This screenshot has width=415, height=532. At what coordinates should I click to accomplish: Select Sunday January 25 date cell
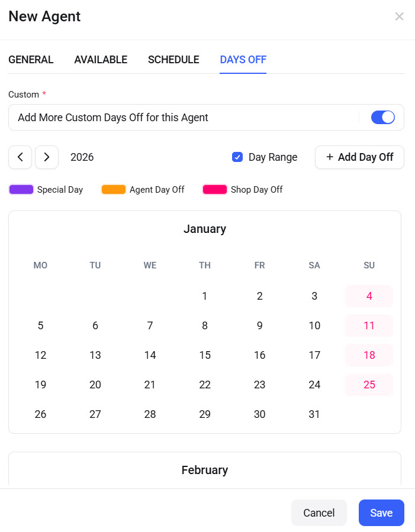369,385
